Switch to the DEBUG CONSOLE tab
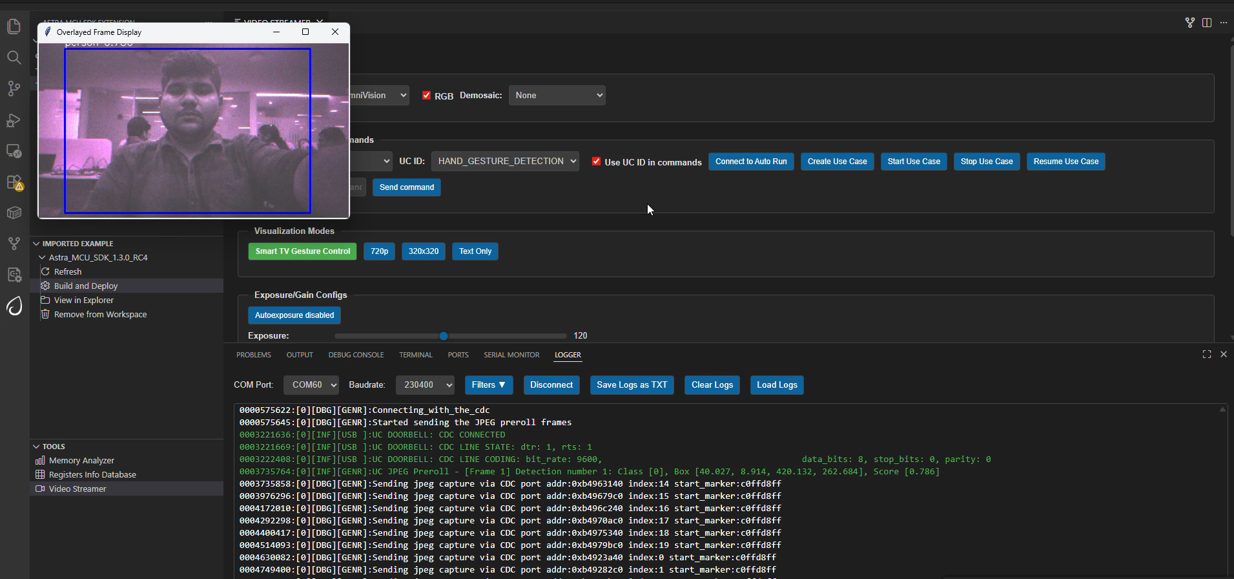Viewport: 1234px width, 579px height. 356,355
